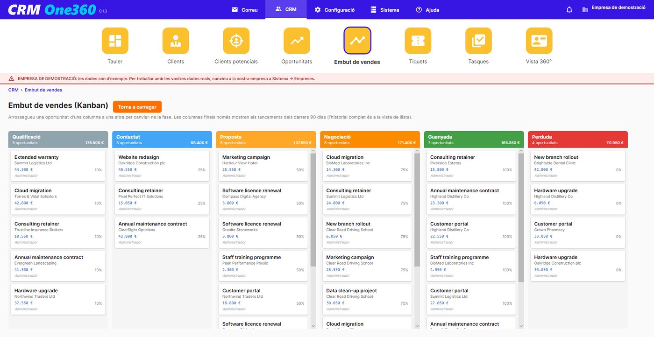654x337 pixels.
Task: Click the Embut de vendes breadcrumb
Action: point(43,90)
